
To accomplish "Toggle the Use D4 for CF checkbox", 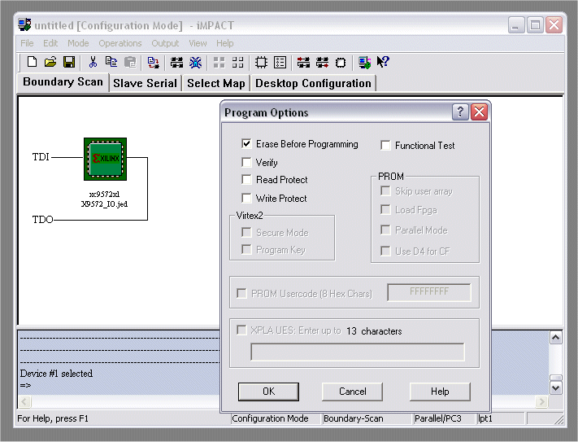I will point(385,252).
